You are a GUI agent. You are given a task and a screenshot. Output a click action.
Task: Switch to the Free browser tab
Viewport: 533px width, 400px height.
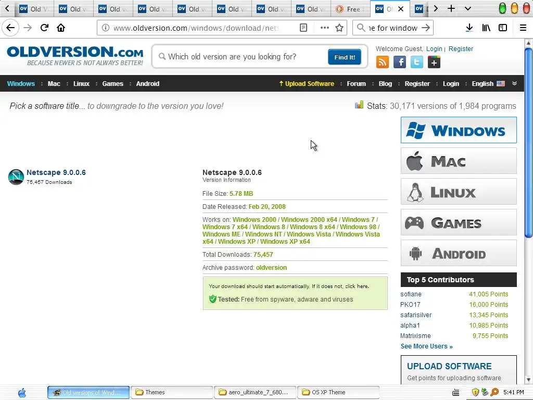[350, 9]
